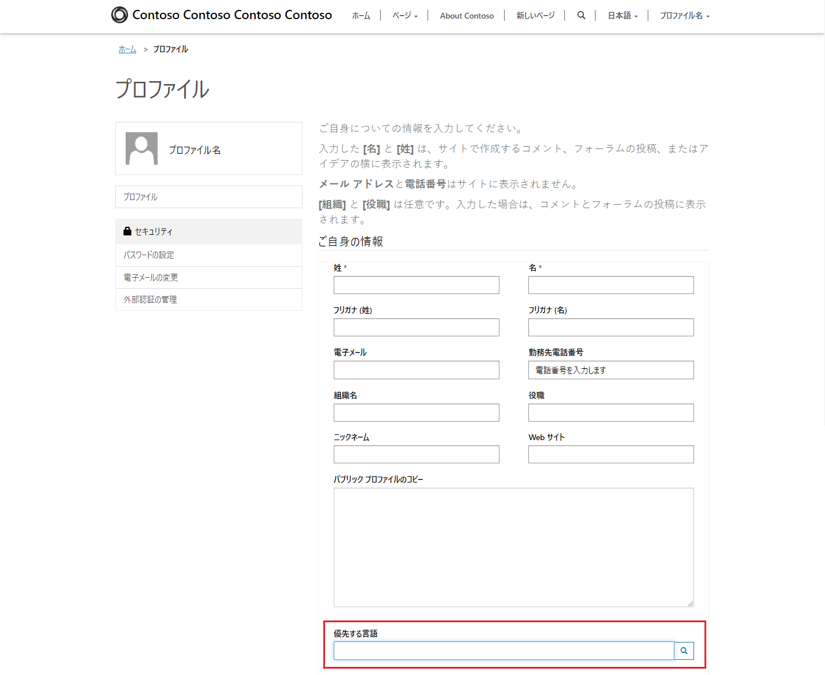Click the パブリック プロファイルのコピー textarea
Screen dimensions: 825x675
tap(514, 547)
